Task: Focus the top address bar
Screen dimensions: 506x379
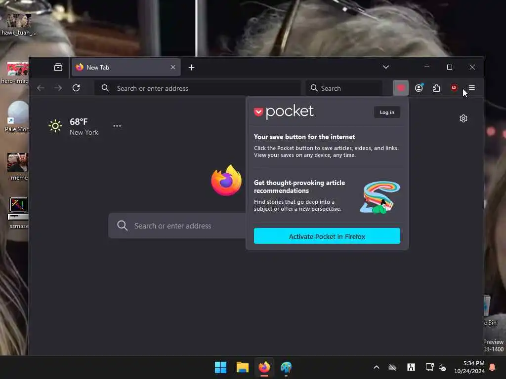Action: click(198, 88)
